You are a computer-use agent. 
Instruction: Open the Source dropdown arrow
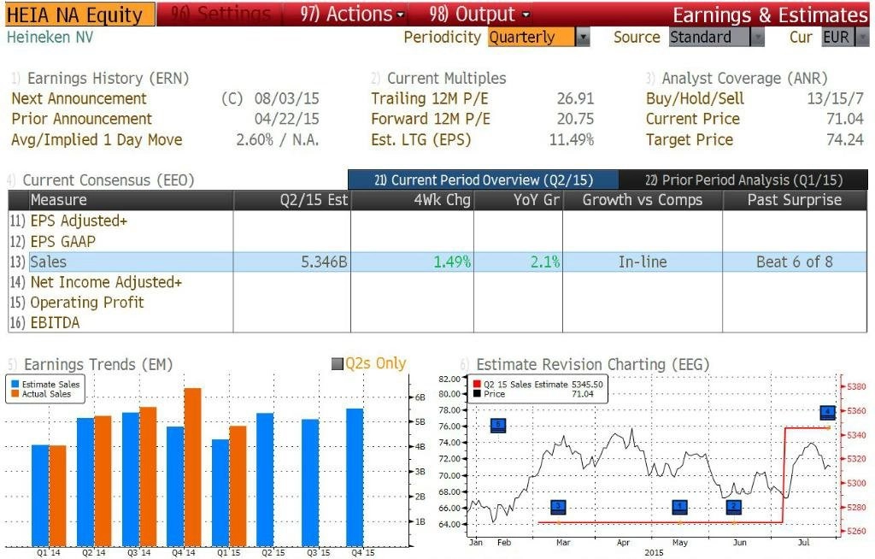click(757, 38)
